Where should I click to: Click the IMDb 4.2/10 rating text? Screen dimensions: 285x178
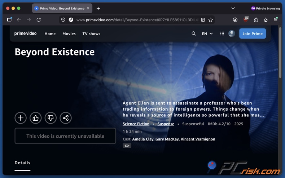[219, 124]
